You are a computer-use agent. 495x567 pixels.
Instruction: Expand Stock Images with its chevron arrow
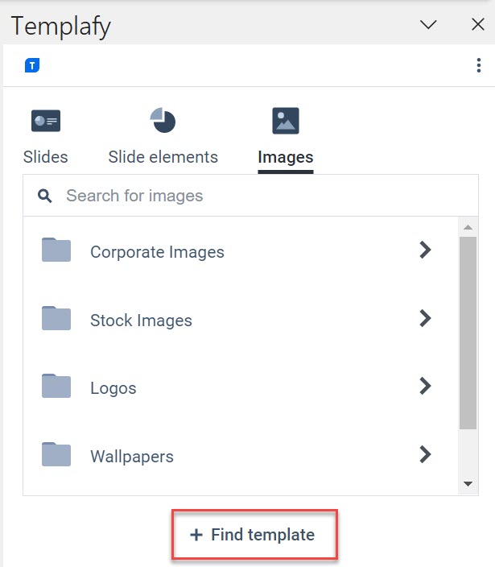(x=425, y=318)
